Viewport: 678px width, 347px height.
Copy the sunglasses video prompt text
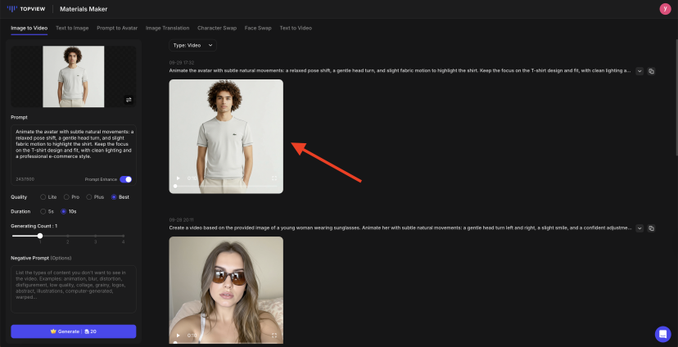(x=652, y=228)
